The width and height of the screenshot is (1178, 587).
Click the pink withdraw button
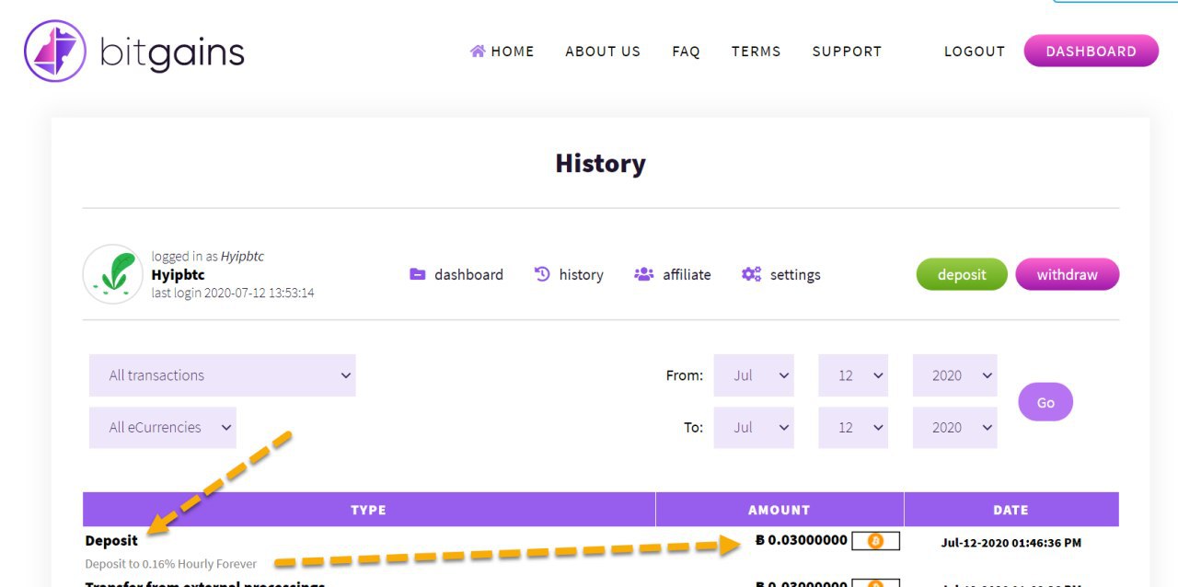pyautogui.click(x=1068, y=274)
